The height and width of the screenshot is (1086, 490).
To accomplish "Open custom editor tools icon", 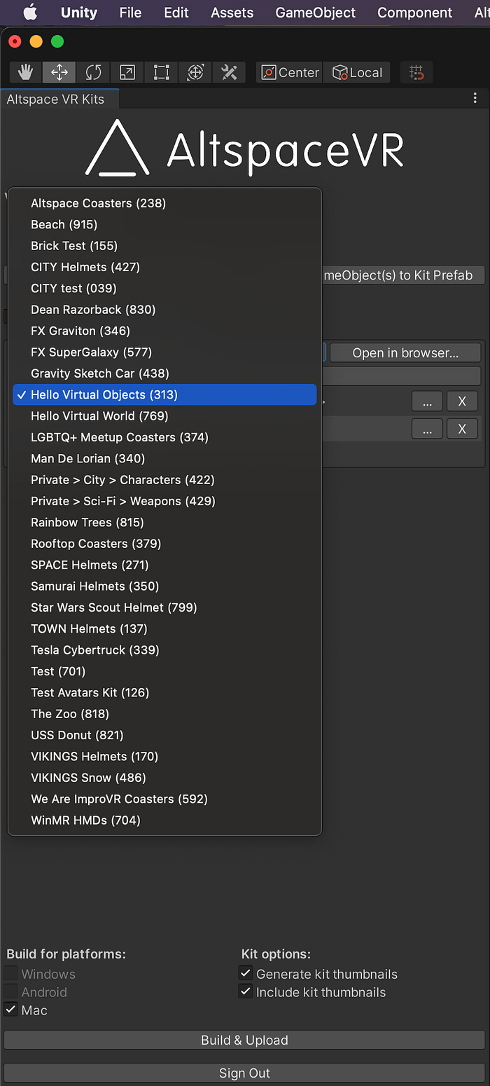I will pos(229,72).
